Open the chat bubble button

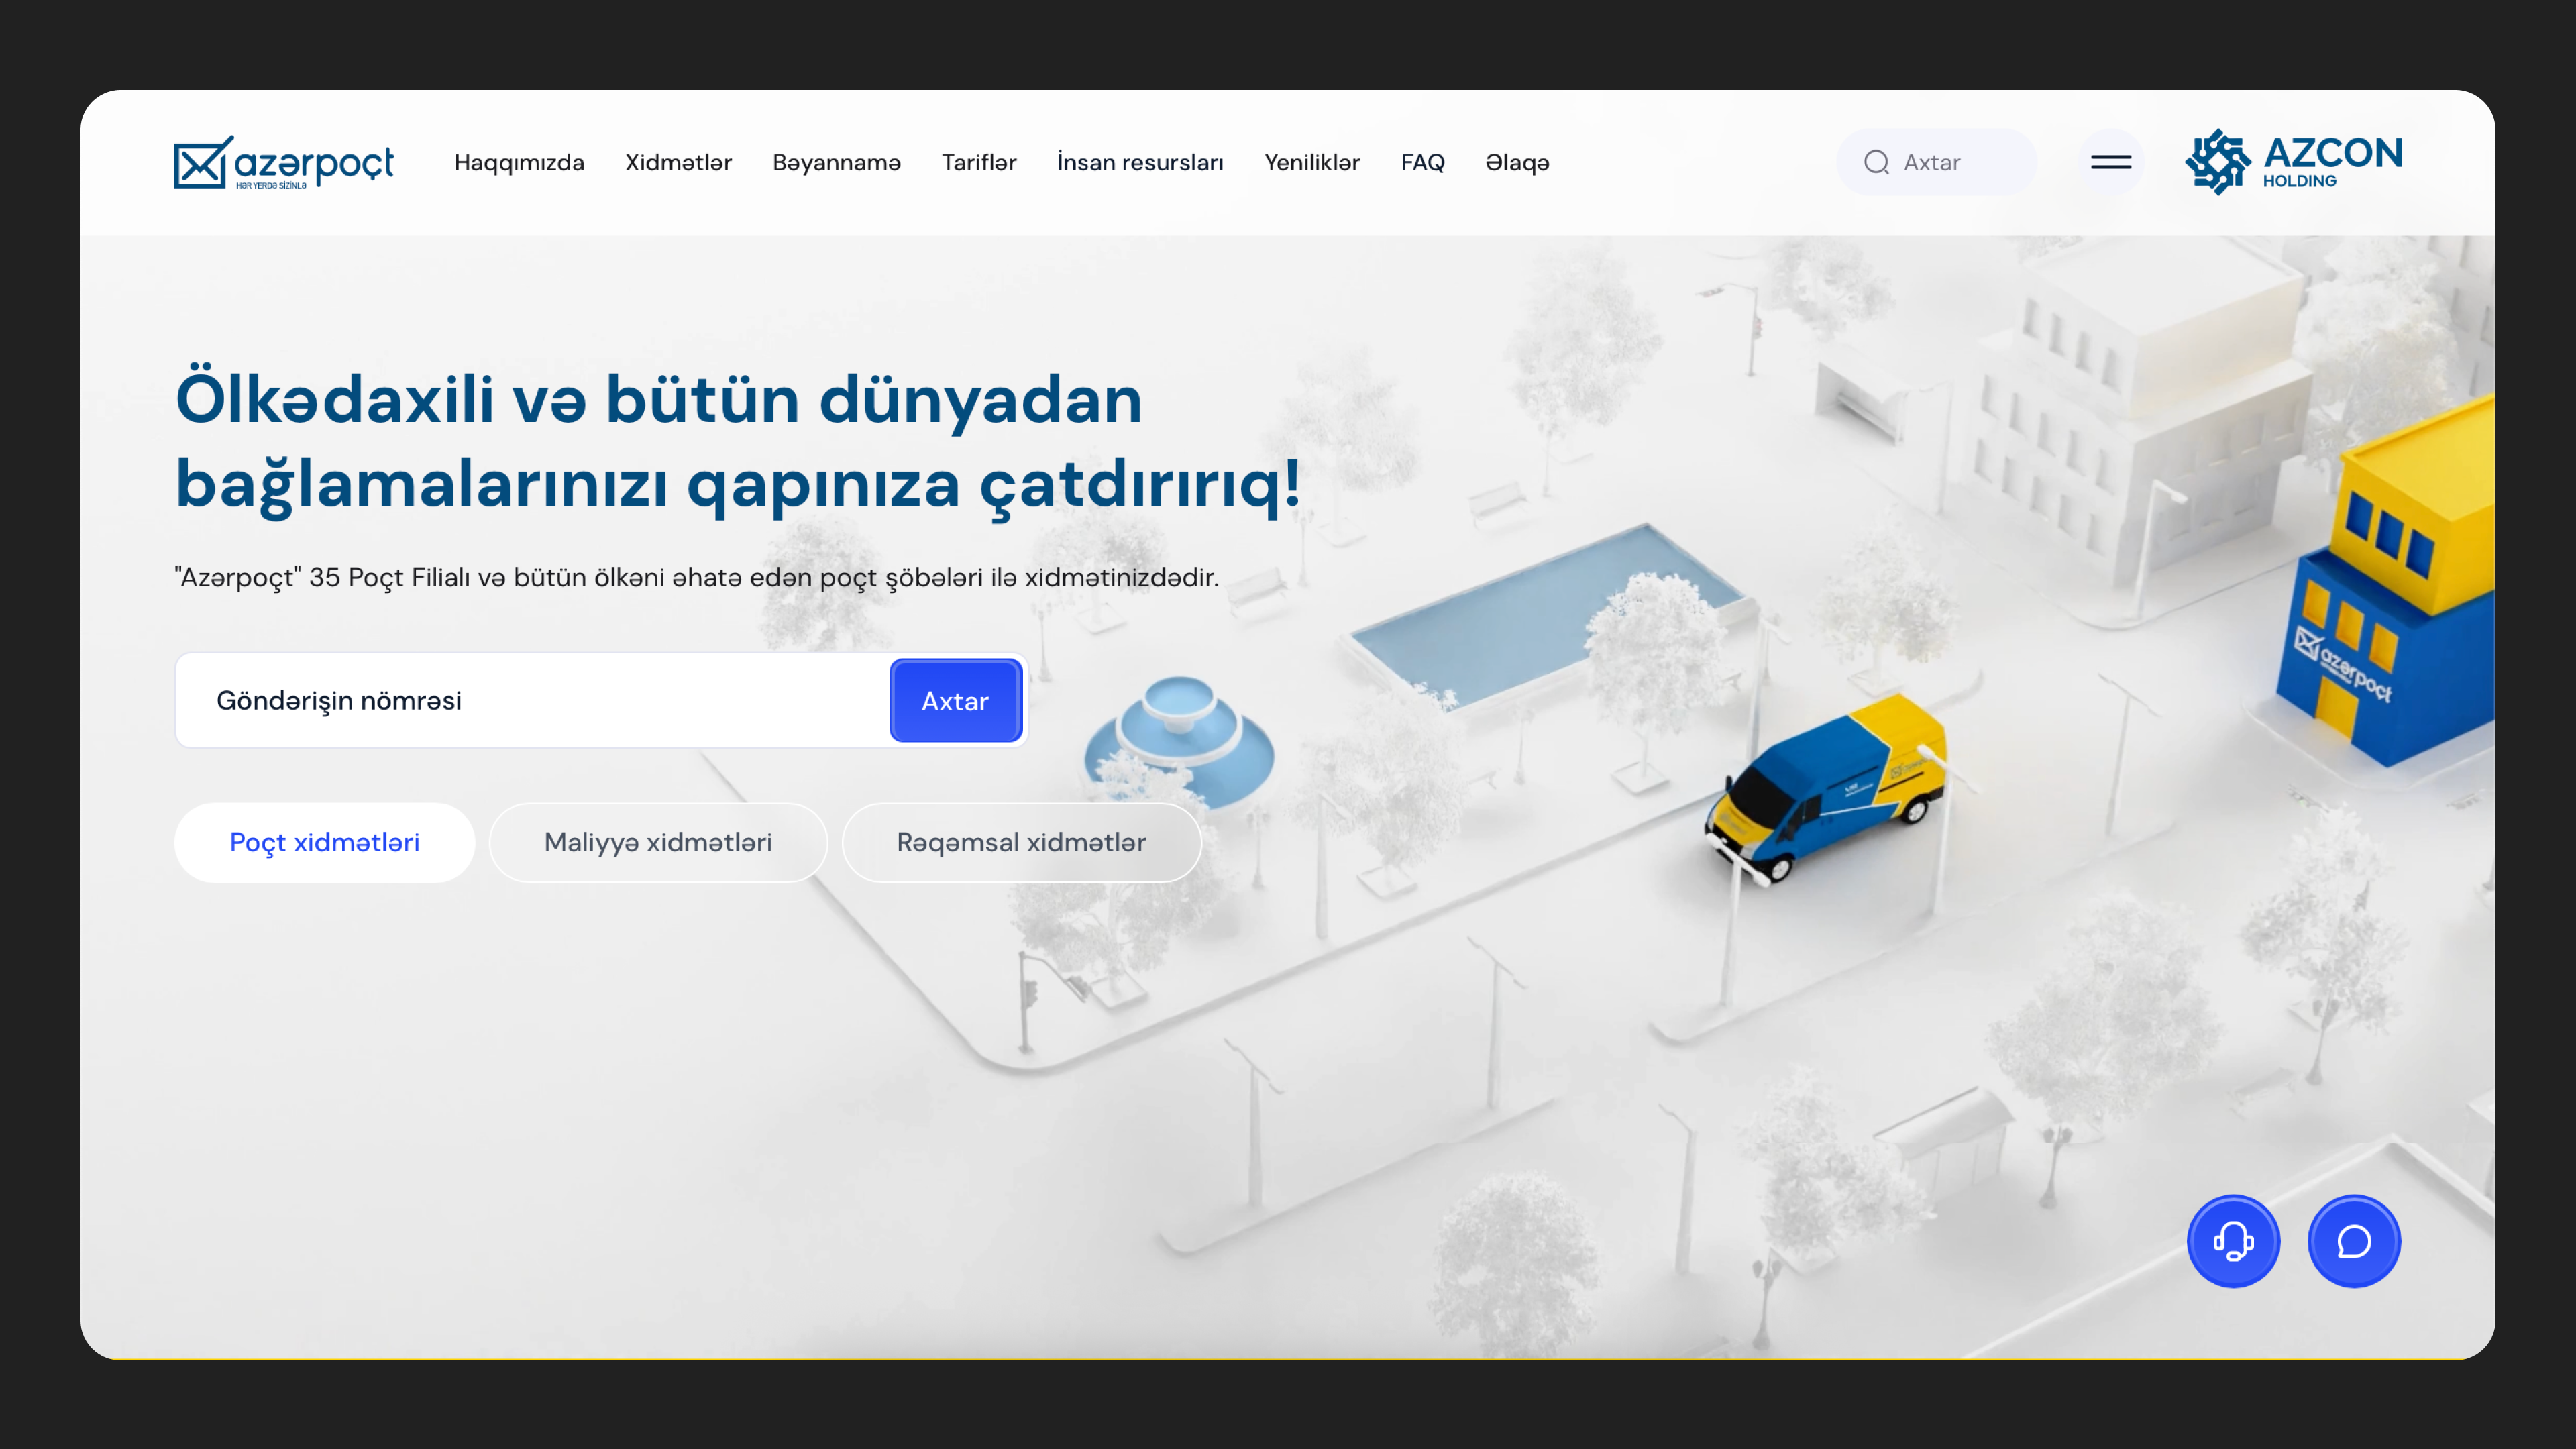2354,1241
